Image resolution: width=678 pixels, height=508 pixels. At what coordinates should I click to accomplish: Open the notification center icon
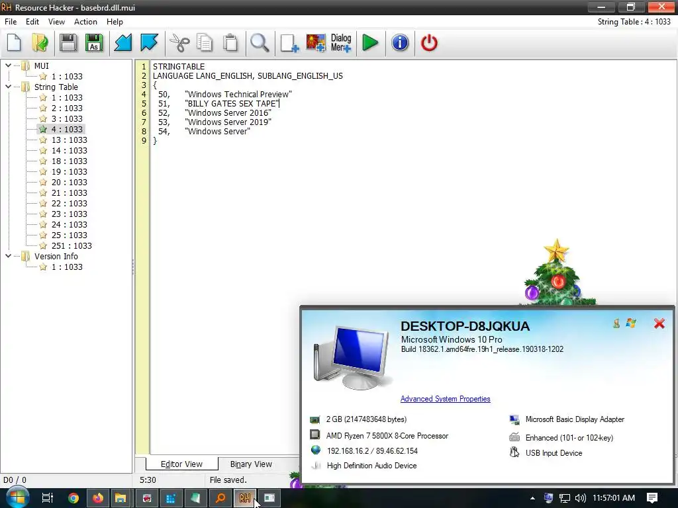click(x=652, y=498)
